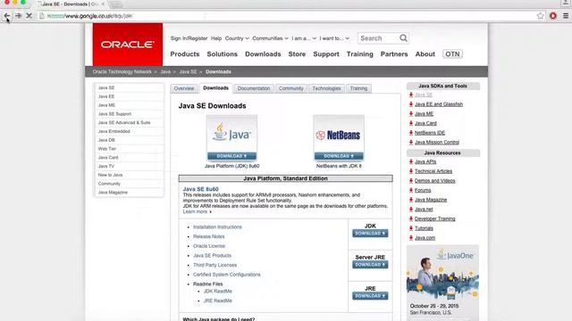Viewport: 572px width, 321px height.
Task: Open the Partners menu
Action: coord(394,53)
